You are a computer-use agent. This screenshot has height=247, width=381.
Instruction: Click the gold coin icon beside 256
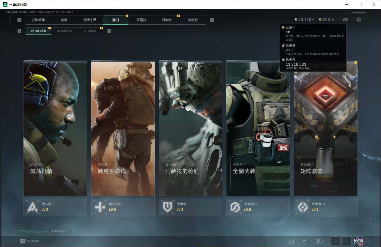coord(320,20)
